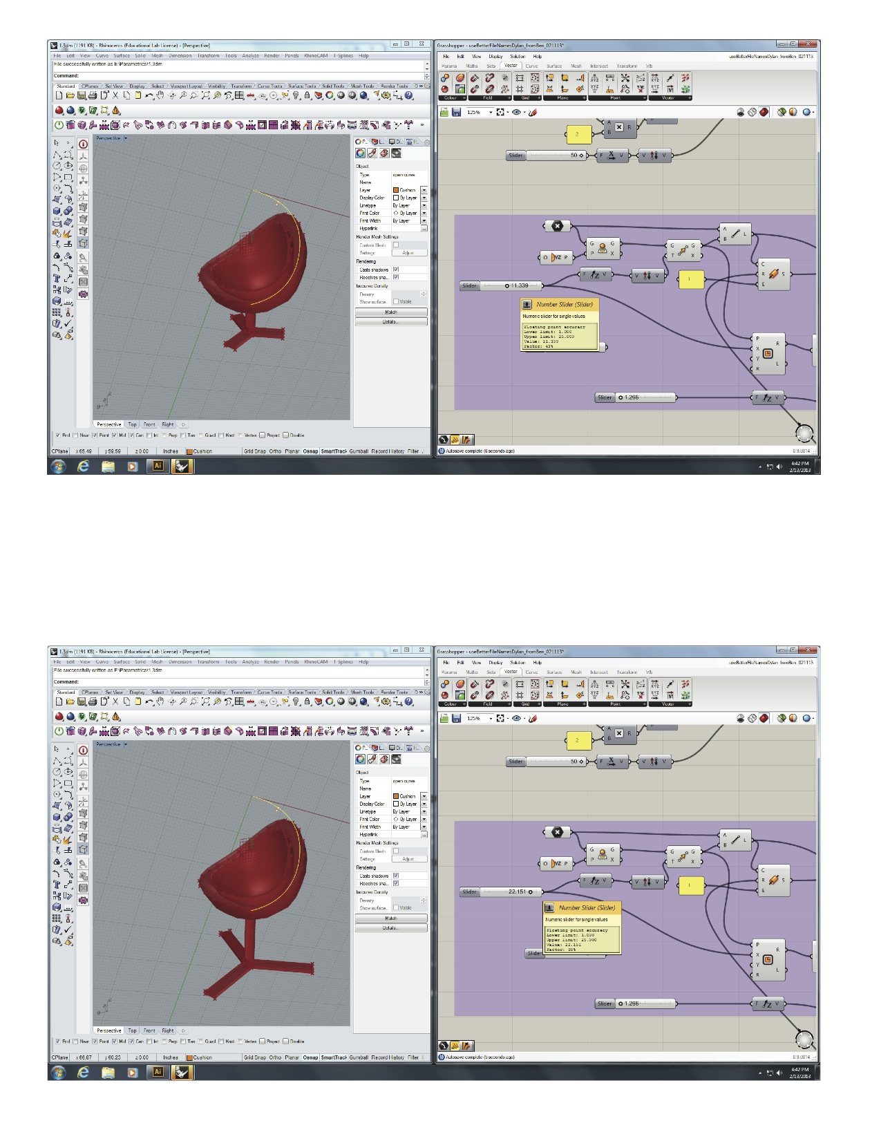Click the save file icon in top Grasshopper canvas toolbar

click(x=456, y=112)
